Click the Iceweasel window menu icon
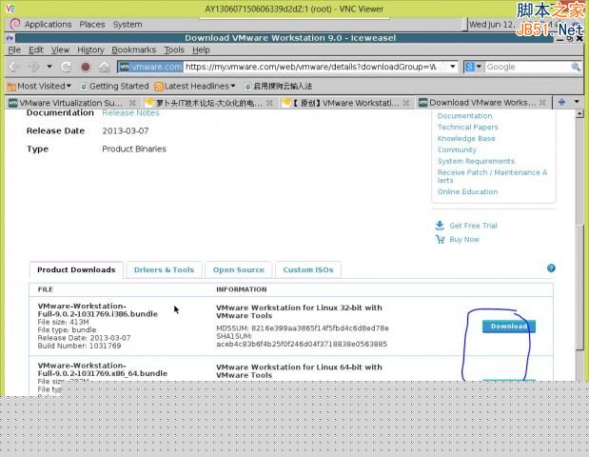Image resolution: width=589 pixels, height=457 pixels. click(x=10, y=38)
